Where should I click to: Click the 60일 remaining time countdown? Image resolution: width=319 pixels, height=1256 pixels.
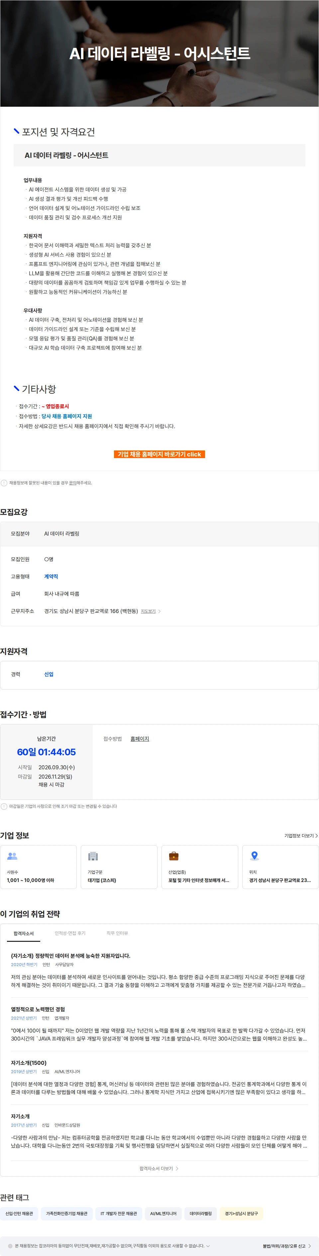point(46,752)
